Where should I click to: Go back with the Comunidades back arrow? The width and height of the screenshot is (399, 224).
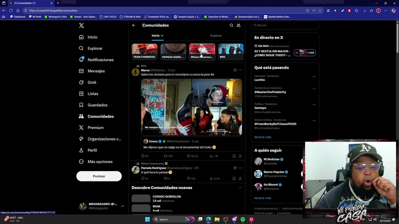134,25
